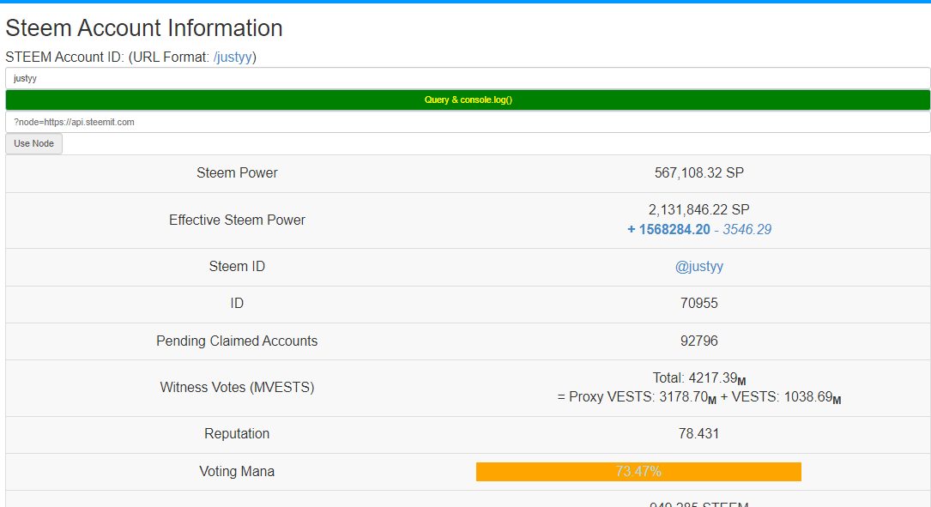Run the Query & console.log() button
The height and width of the screenshot is (507, 931).
pos(468,100)
